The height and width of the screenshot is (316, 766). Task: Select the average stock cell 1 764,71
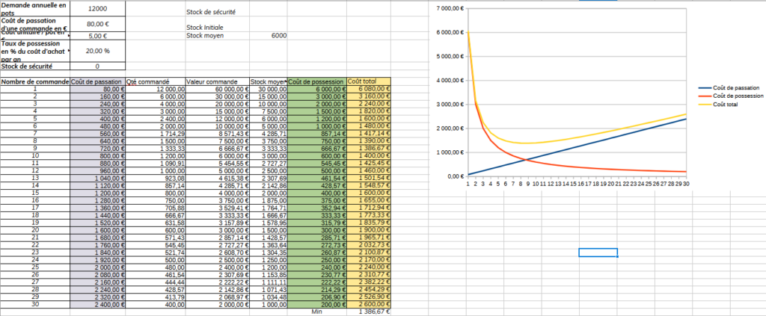pos(269,207)
